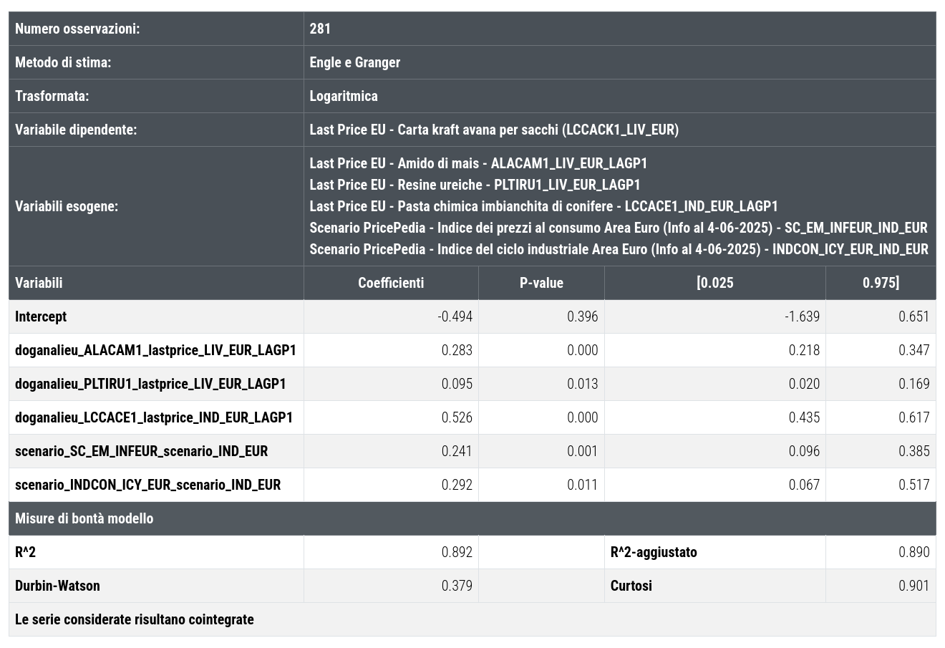Click the 'Variabile dipendente:' label
The width and height of the screenshot is (945, 648).
[x=76, y=130]
